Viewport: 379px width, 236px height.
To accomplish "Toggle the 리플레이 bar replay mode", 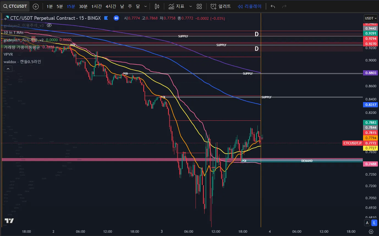I will 250,6.
